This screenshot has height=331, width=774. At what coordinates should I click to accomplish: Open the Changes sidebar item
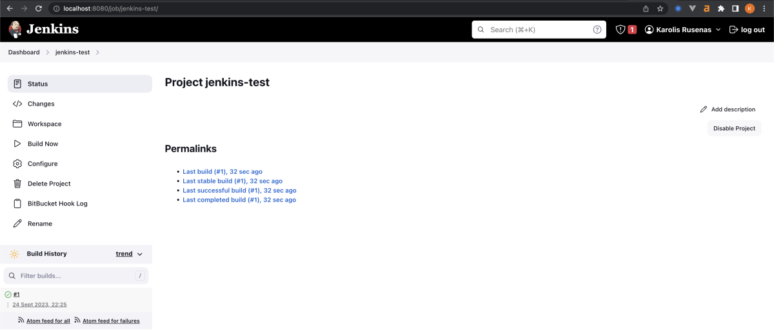pyautogui.click(x=41, y=104)
